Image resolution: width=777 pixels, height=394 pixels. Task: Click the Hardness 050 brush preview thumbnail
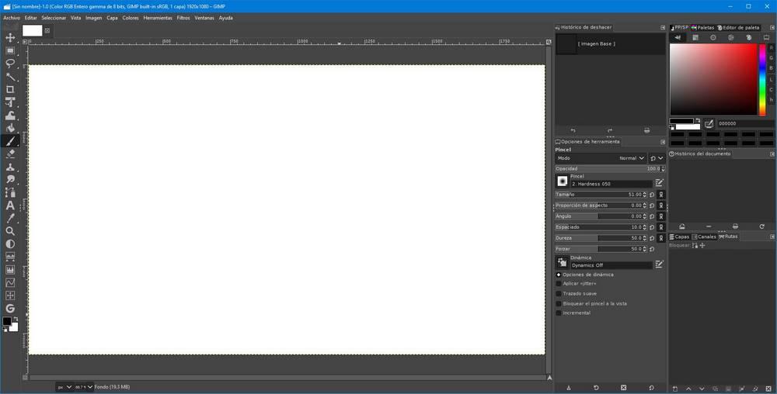coord(562,181)
